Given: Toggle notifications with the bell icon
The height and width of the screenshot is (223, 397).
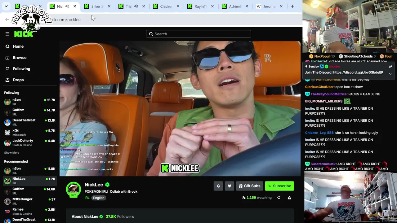Looking at the screenshot, I should pos(218,186).
